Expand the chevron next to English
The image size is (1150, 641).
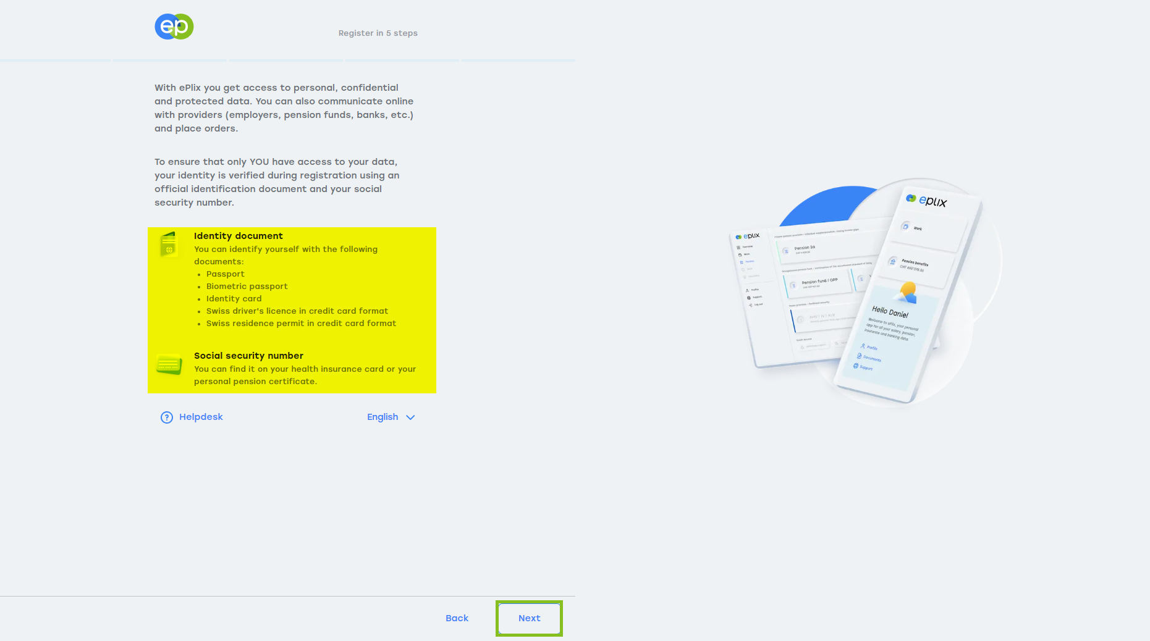click(410, 417)
